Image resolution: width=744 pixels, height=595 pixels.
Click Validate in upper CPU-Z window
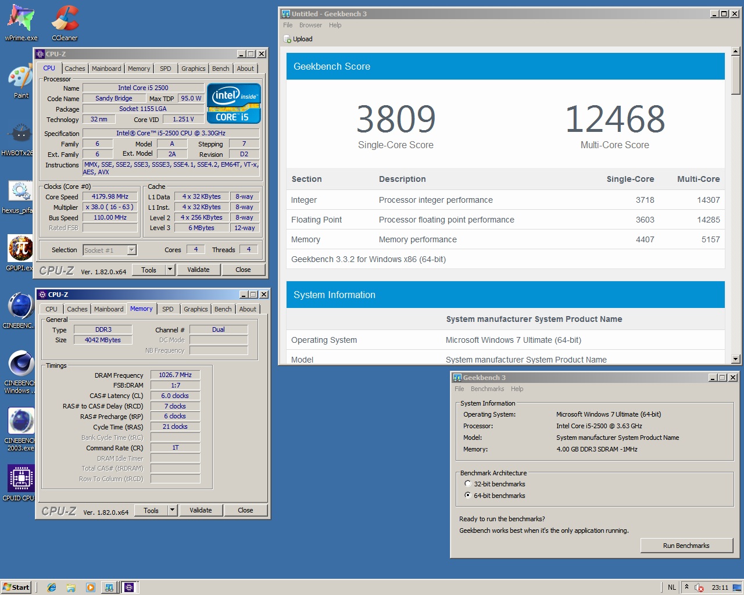coord(198,270)
